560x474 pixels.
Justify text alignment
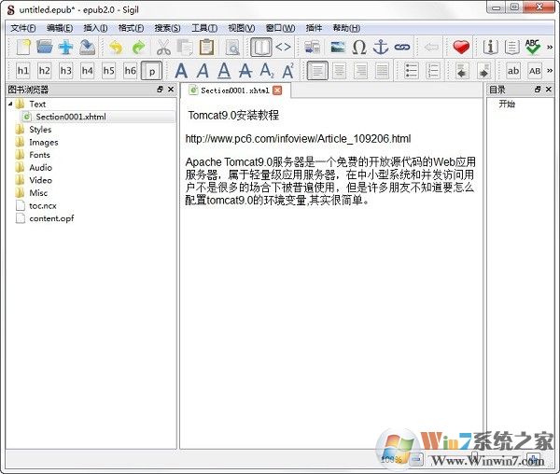[x=382, y=71]
